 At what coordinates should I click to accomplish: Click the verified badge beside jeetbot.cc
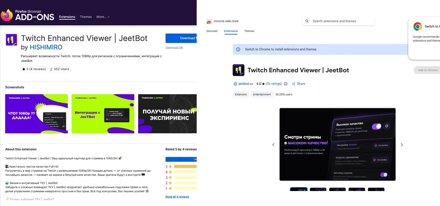coord(235,84)
